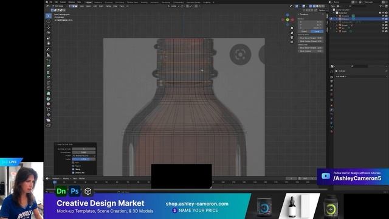Click the dropper bottle product thumbnail
Screen dimensions: 389x219
click(x=292, y=206)
